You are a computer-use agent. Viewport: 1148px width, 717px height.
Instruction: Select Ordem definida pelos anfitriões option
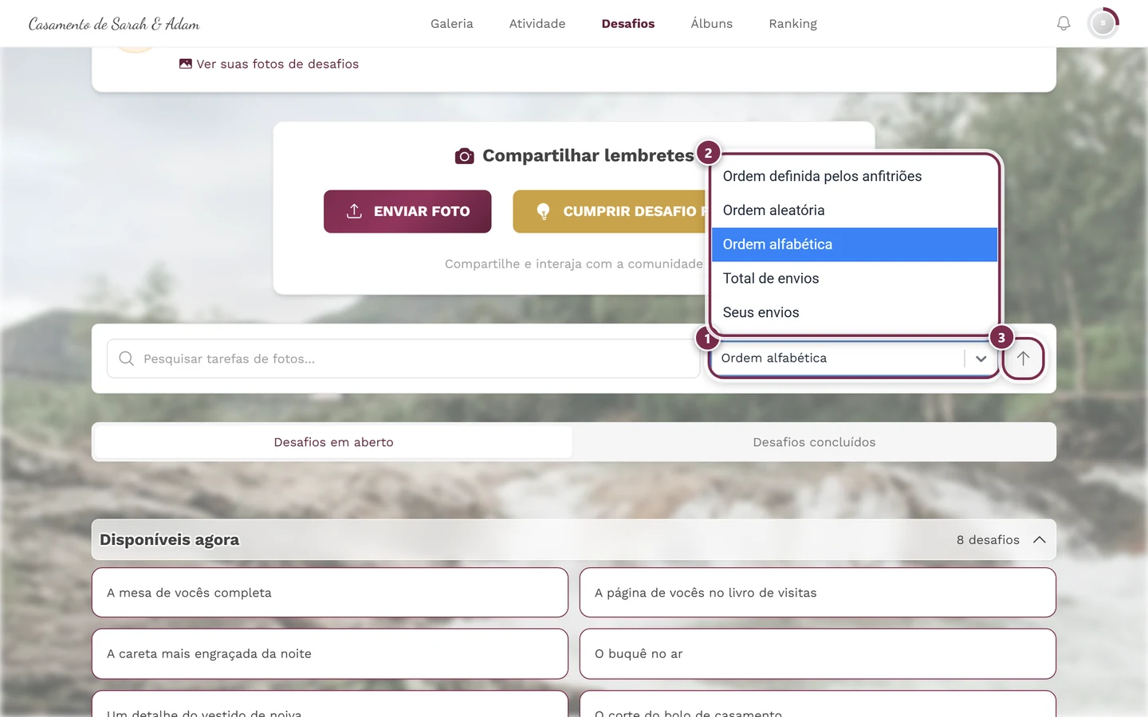point(855,176)
